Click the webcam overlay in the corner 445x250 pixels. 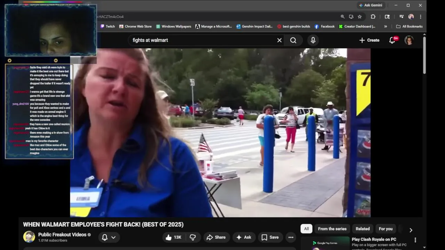(x=51, y=30)
